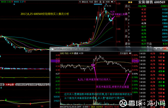Image resolution: width=168 pixels, height=108 pixels.
Task: Click the 叠 overlay button
Action: coord(100,2)
